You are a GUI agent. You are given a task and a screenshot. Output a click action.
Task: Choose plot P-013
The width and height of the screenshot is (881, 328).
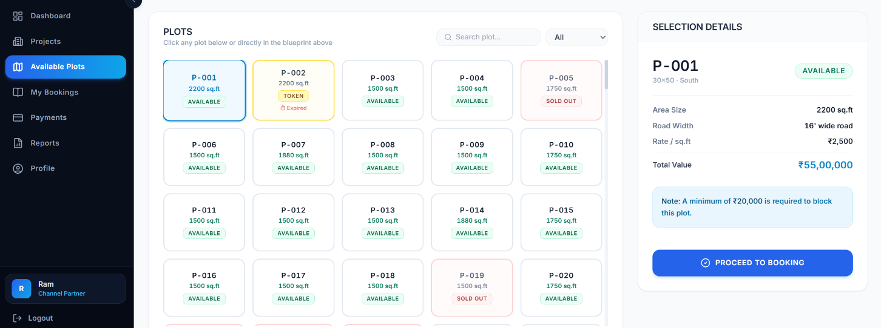click(383, 222)
